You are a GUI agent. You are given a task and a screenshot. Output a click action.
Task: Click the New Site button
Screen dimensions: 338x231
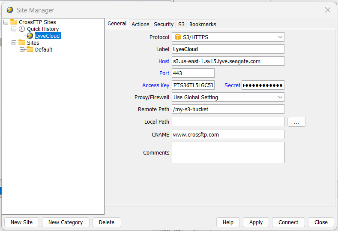click(x=22, y=222)
